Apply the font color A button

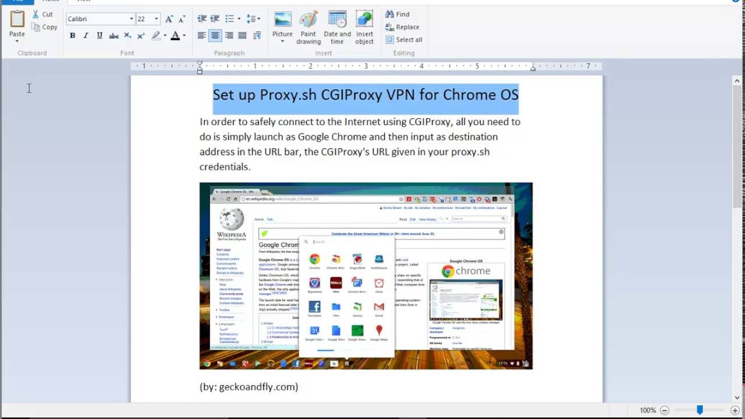click(175, 35)
